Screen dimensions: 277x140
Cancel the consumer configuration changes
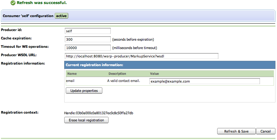tap(266, 131)
